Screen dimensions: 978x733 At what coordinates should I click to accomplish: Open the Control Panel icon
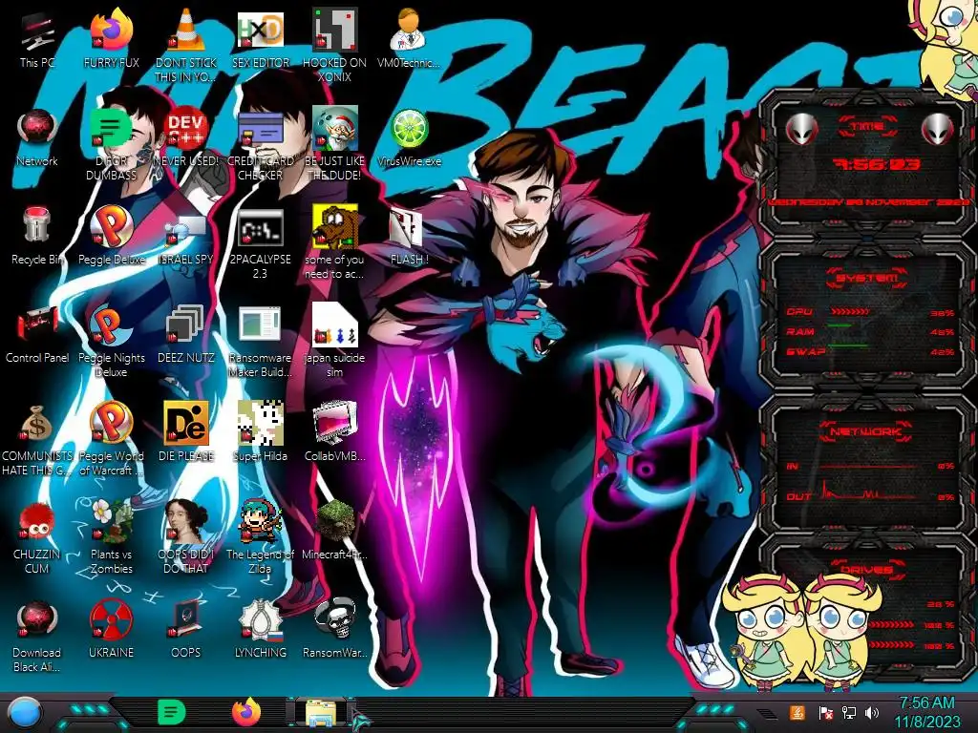pos(37,335)
